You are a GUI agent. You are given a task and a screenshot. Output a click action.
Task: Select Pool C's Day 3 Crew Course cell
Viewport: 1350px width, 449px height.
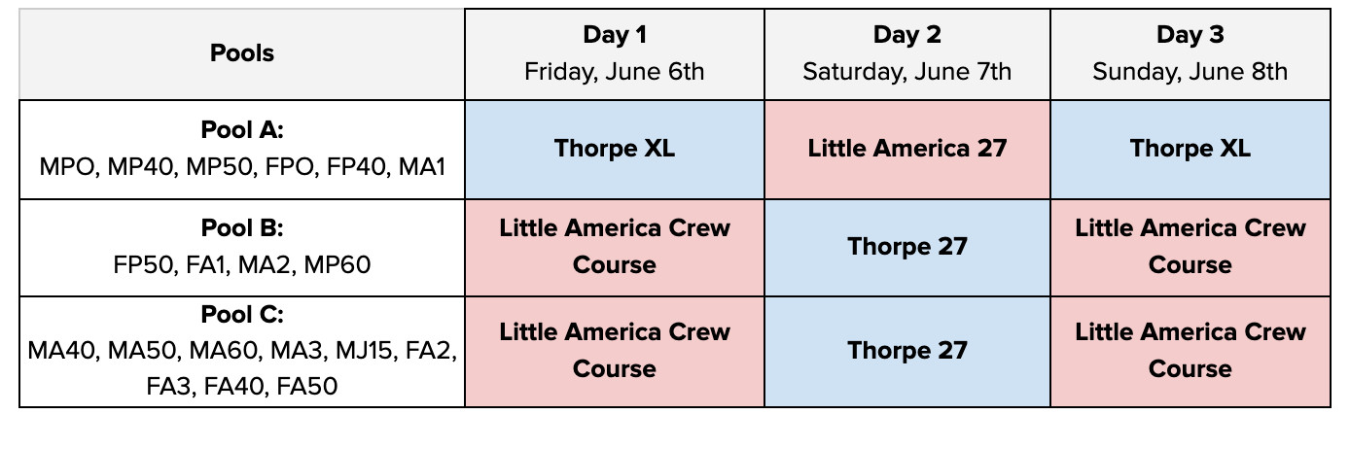pyautogui.click(x=1190, y=350)
